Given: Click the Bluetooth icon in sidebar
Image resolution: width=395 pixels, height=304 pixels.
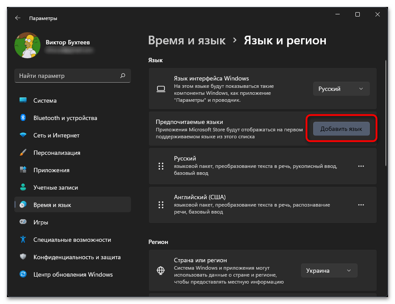Looking at the screenshot, I should pyautogui.click(x=23, y=117).
